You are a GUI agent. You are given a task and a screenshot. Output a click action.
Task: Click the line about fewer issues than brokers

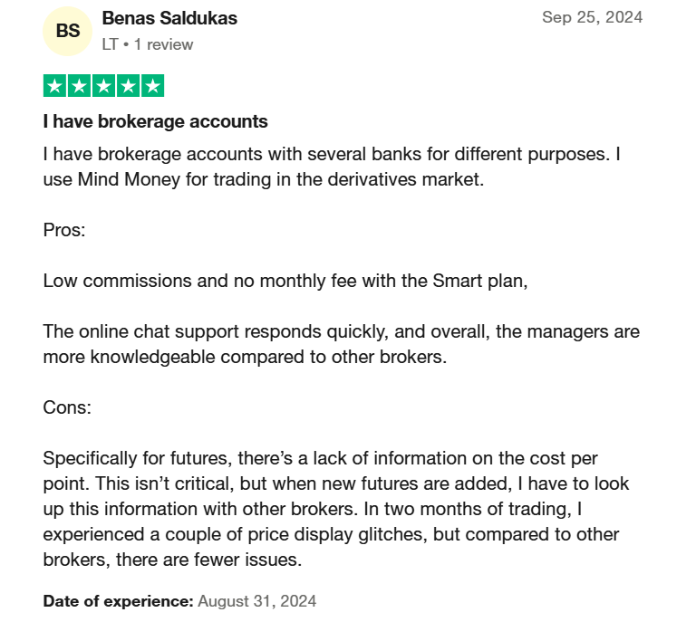[x=173, y=560]
